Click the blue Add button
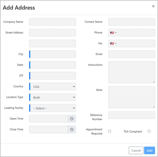Viewport: 158px width, 157px height. pos(149,150)
